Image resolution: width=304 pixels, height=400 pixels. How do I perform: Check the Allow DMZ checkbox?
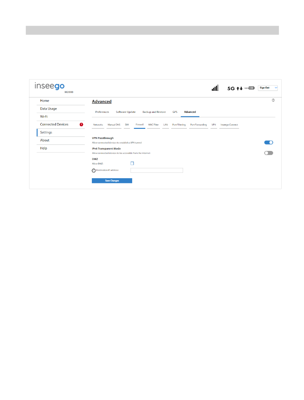click(132, 163)
